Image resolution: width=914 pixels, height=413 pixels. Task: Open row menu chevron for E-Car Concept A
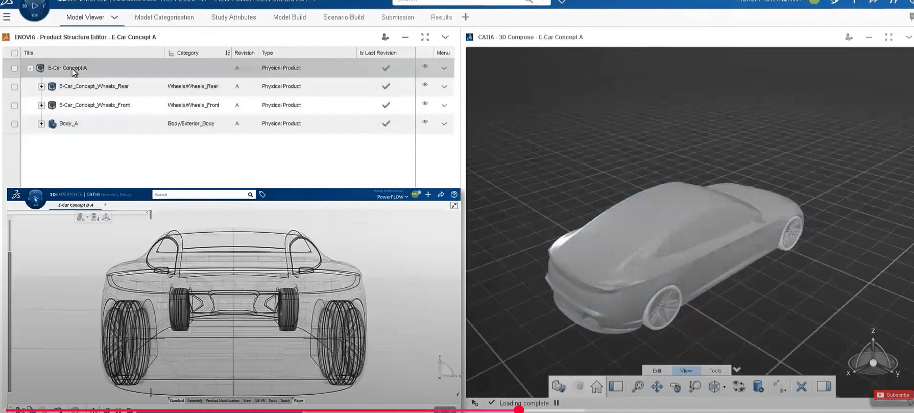click(444, 68)
